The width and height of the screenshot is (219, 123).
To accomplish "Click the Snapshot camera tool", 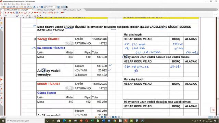I will click(49, 13).
